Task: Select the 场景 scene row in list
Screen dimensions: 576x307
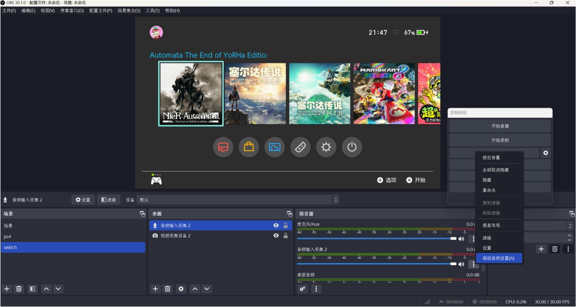Action: pos(73,226)
